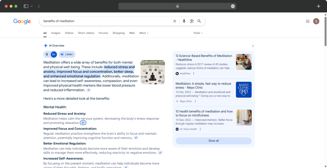The image size is (327, 168).
Task: Click the AI Overview sparkle icon
Action: (x=46, y=46)
